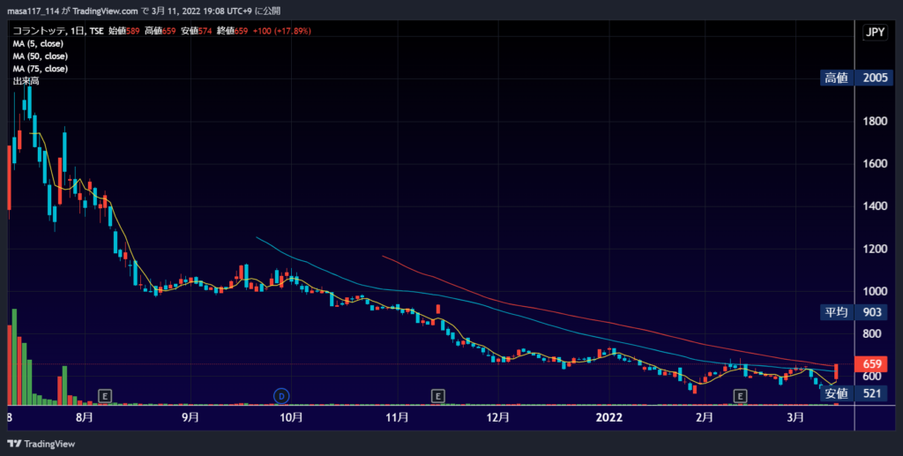Click the 1800 price axis value

[x=875, y=122]
